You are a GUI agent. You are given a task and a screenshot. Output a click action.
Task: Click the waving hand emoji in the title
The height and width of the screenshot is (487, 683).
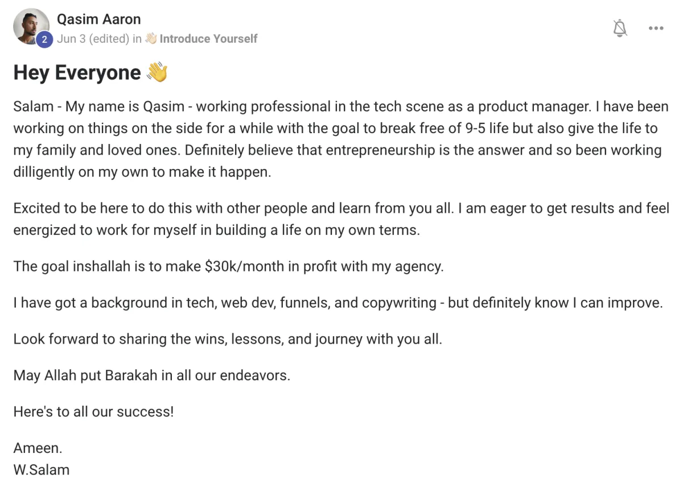tap(157, 72)
